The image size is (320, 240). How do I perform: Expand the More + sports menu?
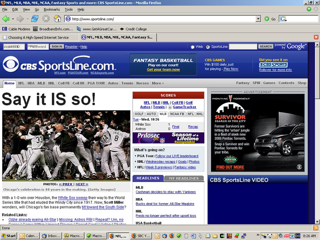(158, 83)
